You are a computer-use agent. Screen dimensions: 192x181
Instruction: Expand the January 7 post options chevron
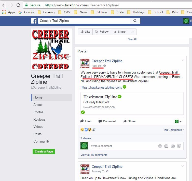pyautogui.click(x=182, y=166)
